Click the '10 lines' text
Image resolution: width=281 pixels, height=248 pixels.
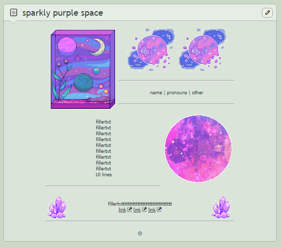[x=103, y=174]
